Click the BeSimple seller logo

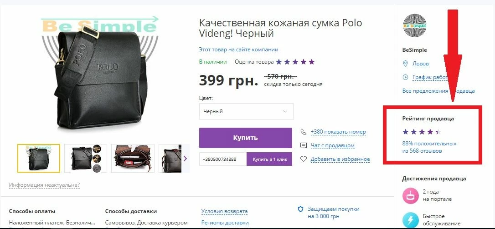coord(414,26)
